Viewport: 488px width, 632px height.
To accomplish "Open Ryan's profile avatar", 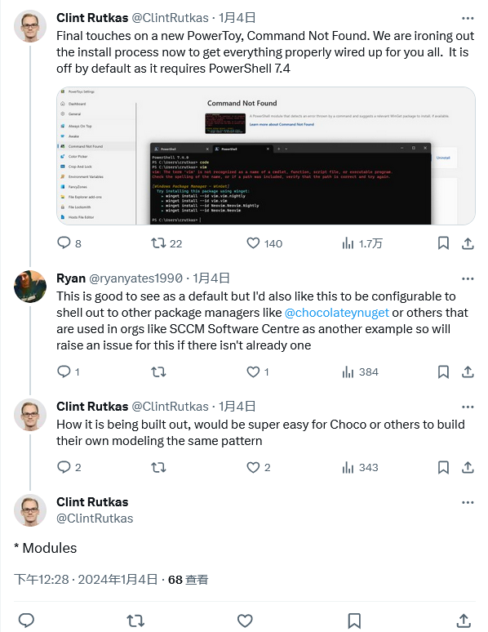I will [30, 286].
